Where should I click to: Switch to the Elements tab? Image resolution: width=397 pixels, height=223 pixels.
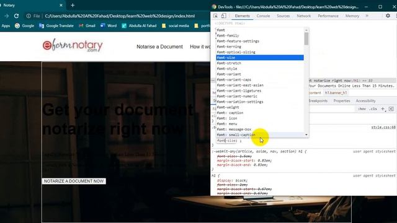(242, 15)
